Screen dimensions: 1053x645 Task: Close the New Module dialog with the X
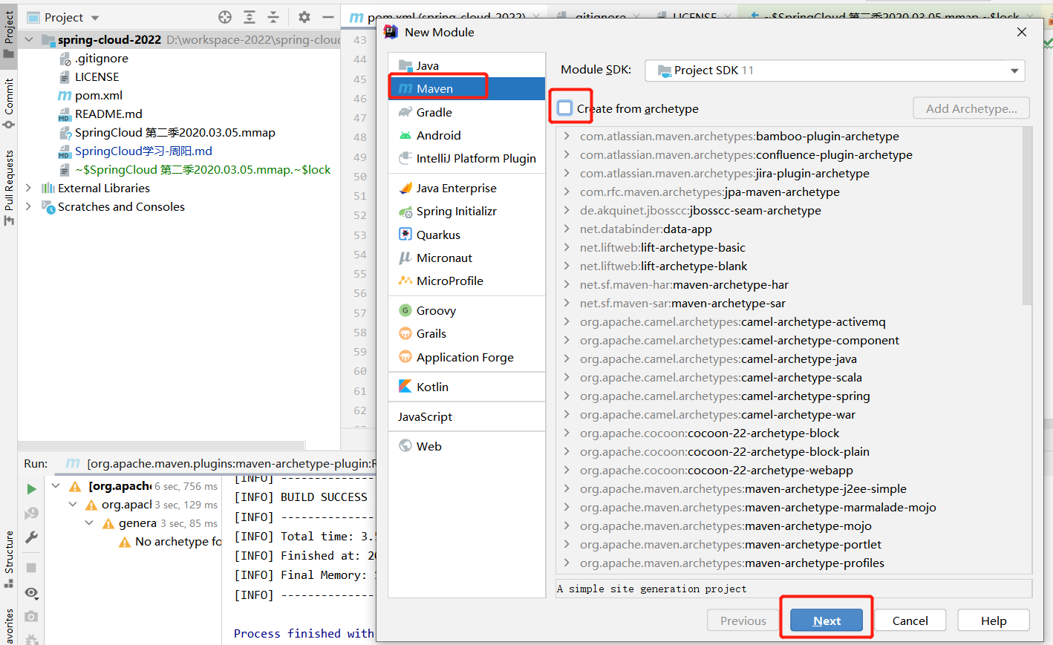tap(1022, 32)
